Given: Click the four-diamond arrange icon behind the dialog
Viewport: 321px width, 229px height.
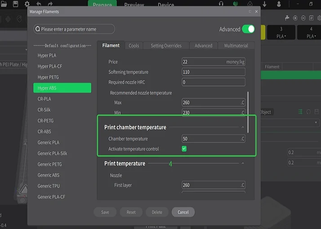Looking at the screenshot, I should [8, 19].
